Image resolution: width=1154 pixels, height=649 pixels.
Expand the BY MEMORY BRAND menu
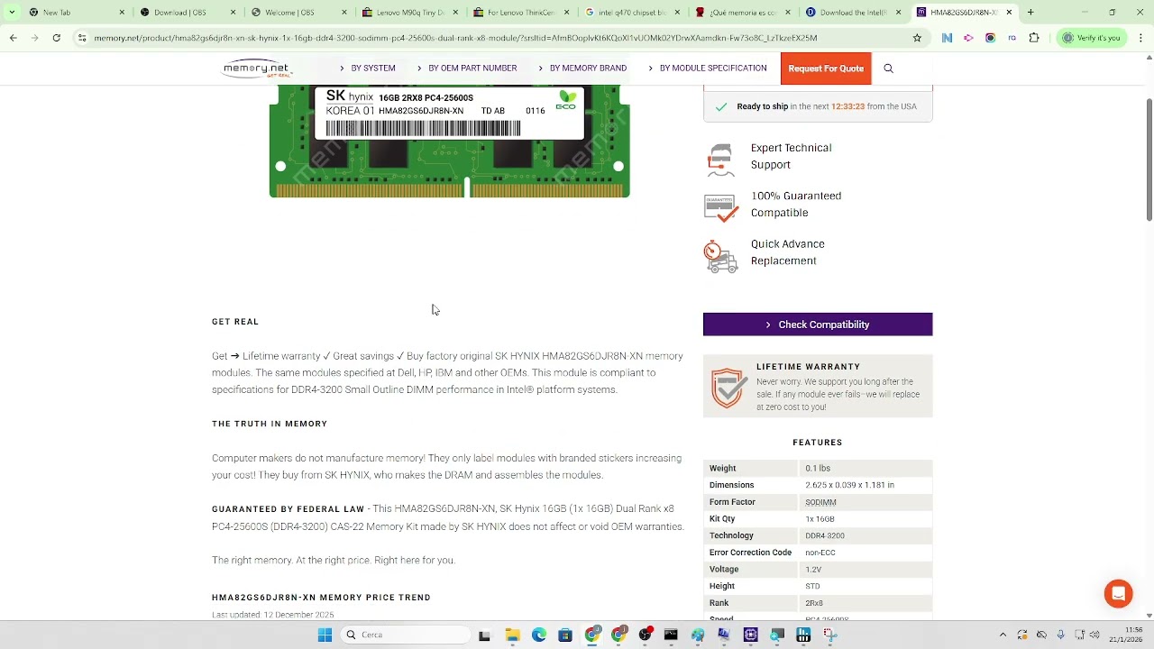click(x=582, y=69)
